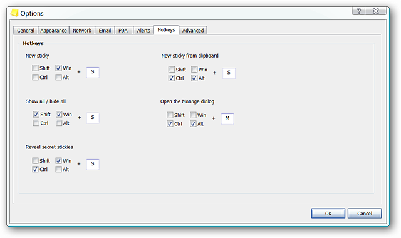
Task: Click the "New sticky from clipboard" label
Action: [190, 56]
